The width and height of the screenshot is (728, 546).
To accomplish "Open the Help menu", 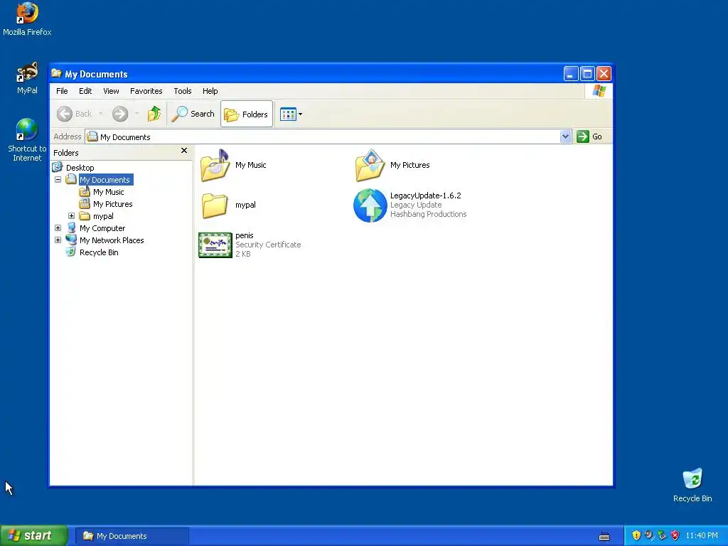I will coord(210,91).
